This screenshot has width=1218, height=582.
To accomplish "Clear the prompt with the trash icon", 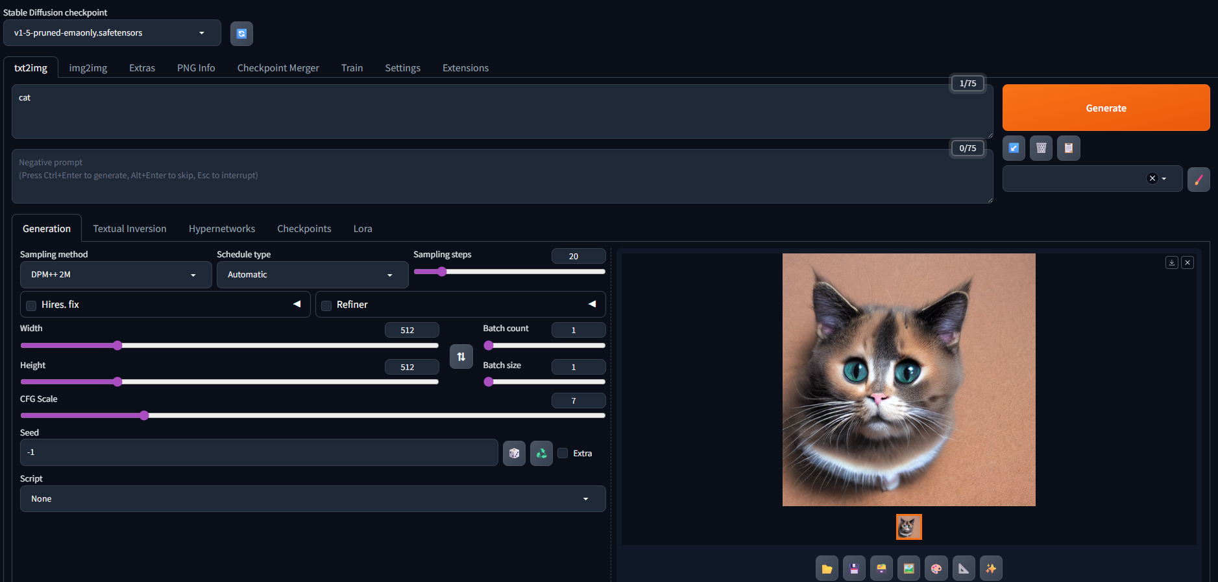I will coord(1041,148).
